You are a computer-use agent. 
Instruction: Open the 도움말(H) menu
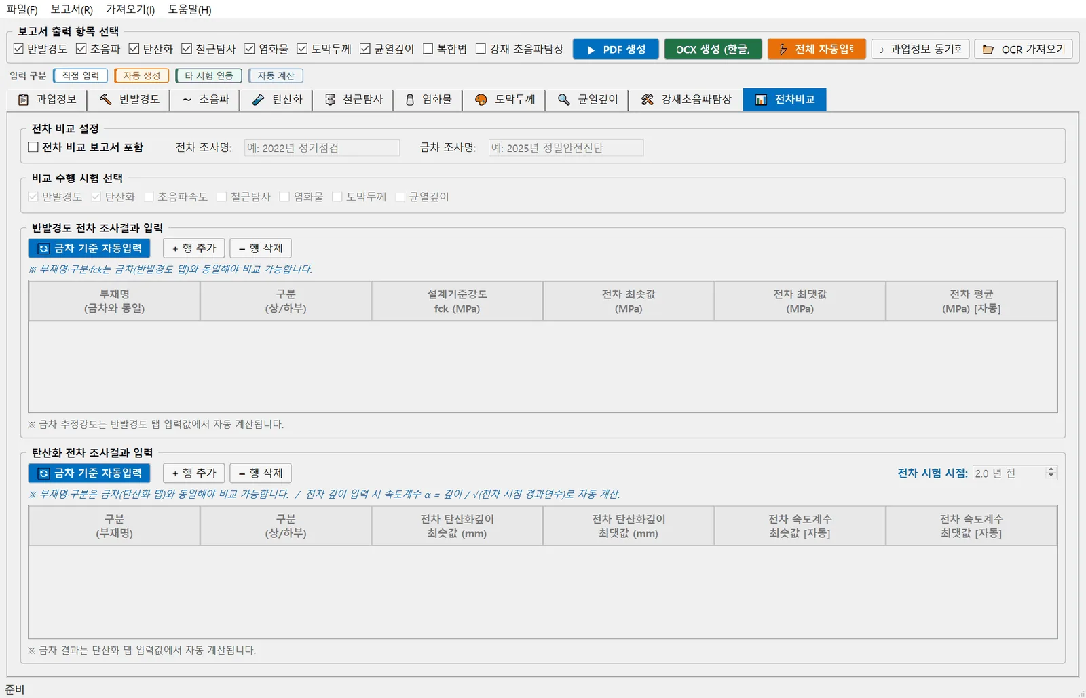click(x=189, y=9)
